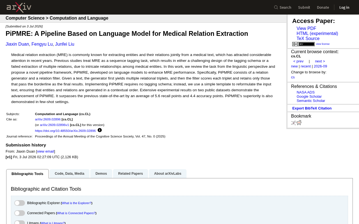Enable the Bibliographic Explorer toggle
359x224 pixels.
coord(20,203)
